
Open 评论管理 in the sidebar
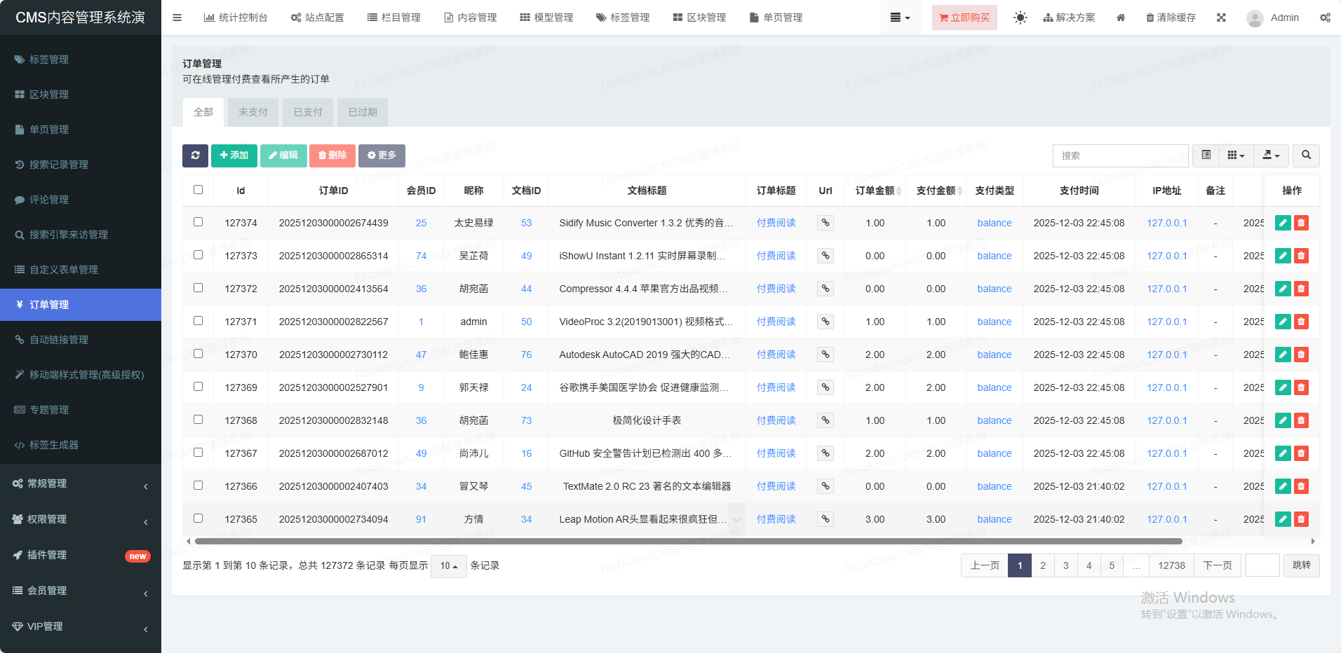point(49,200)
